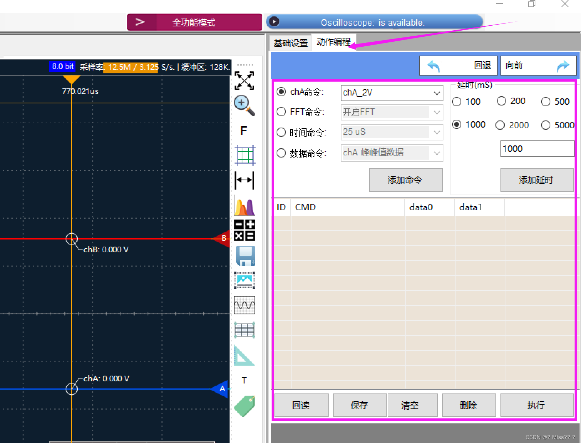Choose the 200 ms delay option

[x=502, y=101]
